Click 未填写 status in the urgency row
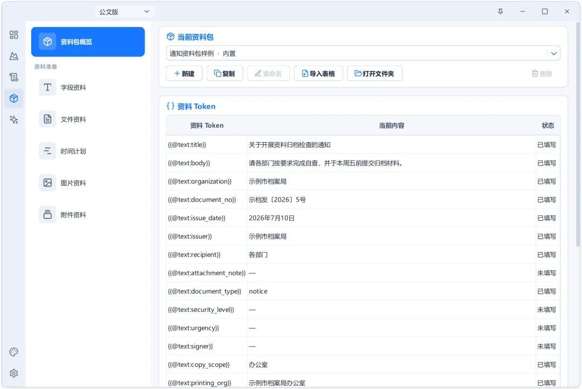 [546, 328]
